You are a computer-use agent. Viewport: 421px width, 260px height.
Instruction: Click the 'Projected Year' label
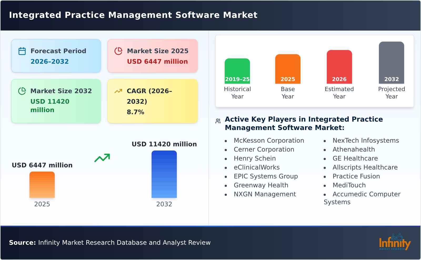pos(392,93)
